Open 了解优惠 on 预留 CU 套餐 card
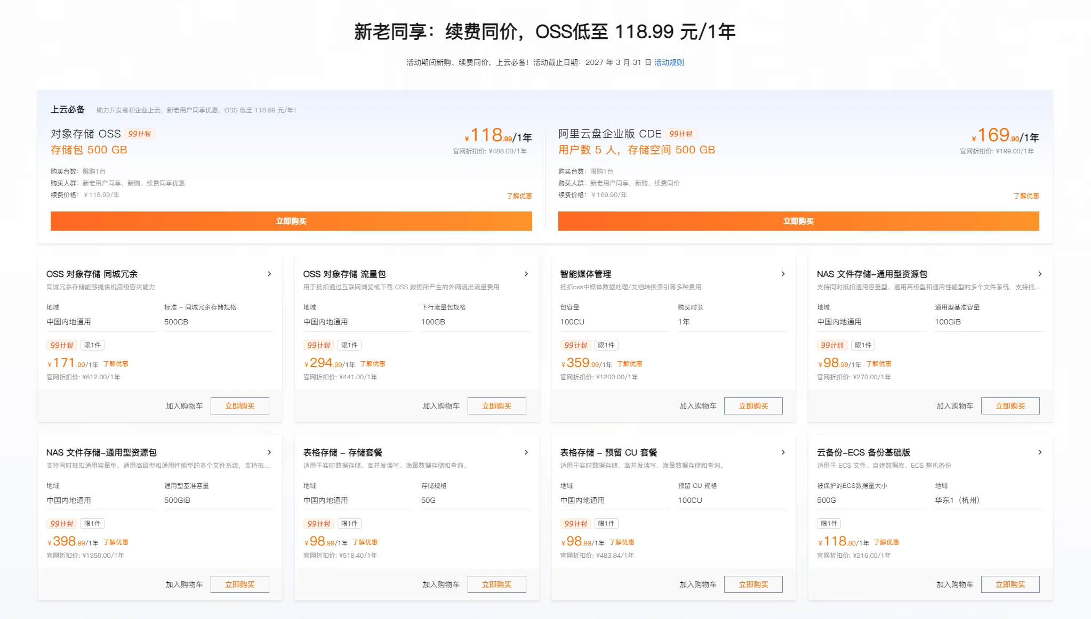 [x=622, y=542]
